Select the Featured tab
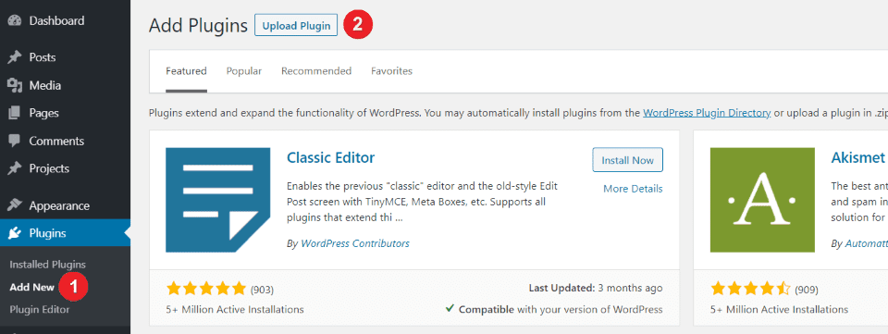 point(186,71)
